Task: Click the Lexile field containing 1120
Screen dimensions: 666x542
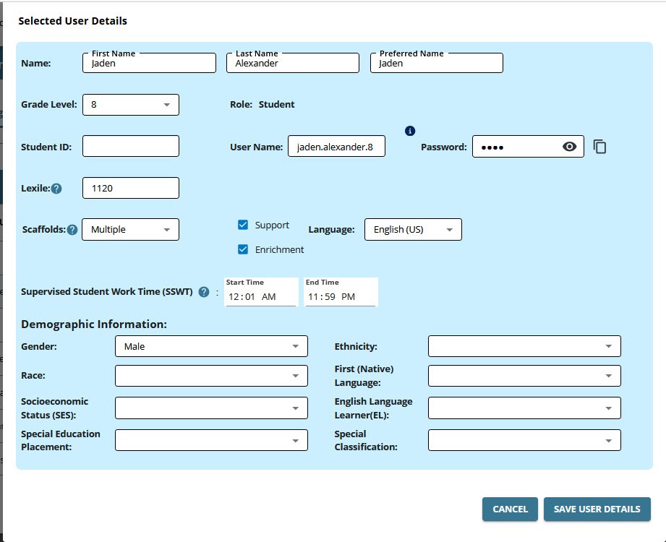Action: point(131,189)
